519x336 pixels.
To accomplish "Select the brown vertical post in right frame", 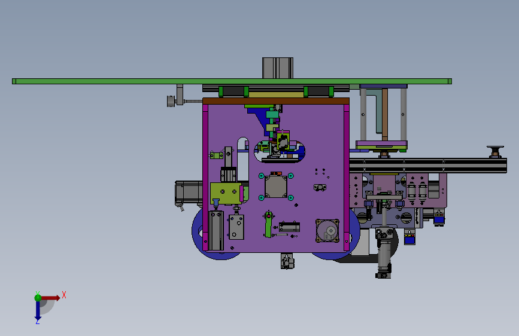I will 385,114.
